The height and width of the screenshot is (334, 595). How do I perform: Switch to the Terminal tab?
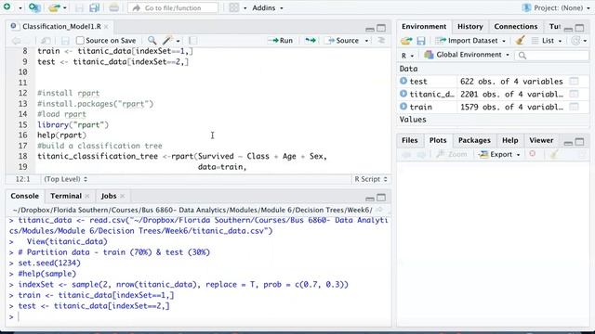(x=66, y=196)
